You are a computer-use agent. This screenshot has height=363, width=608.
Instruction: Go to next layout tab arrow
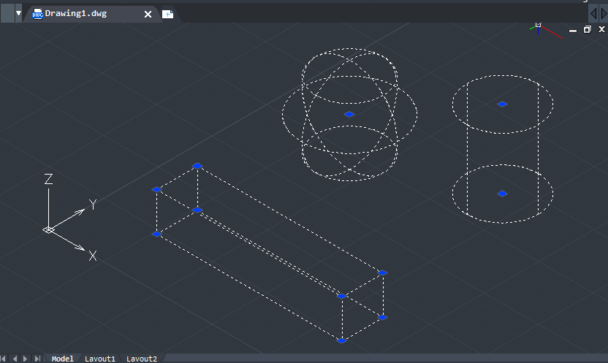pos(25,359)
